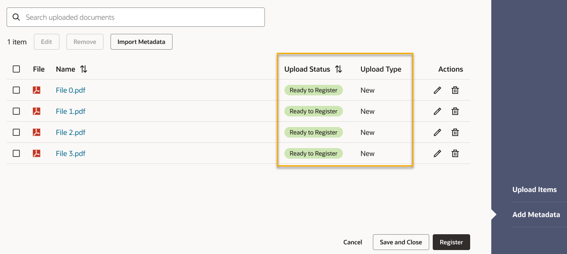Open the File 1.pdf link
The width and height of the screenshot is (567, 254).
coord(70,111)
